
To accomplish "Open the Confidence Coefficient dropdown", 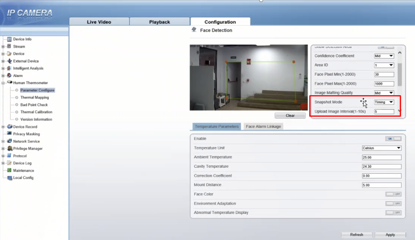I will (x=384, y=56).
